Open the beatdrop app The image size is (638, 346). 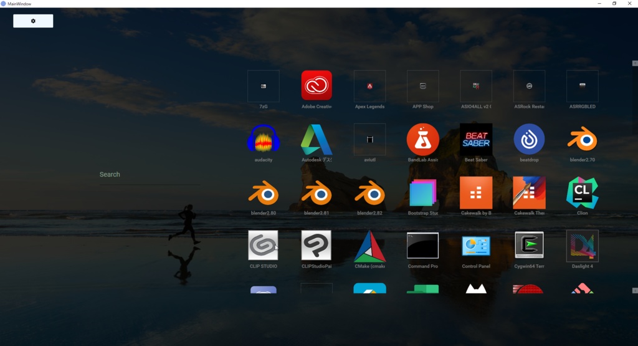click(529, 139)
